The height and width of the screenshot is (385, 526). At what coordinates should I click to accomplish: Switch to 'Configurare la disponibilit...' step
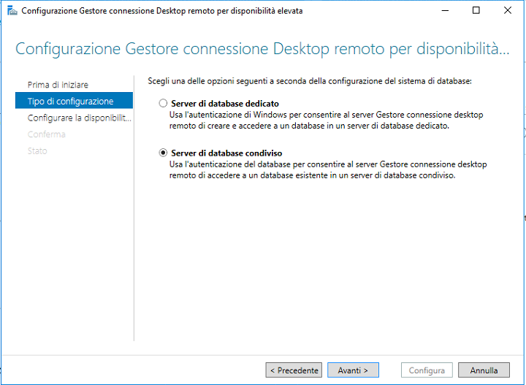tap(79, 118)
